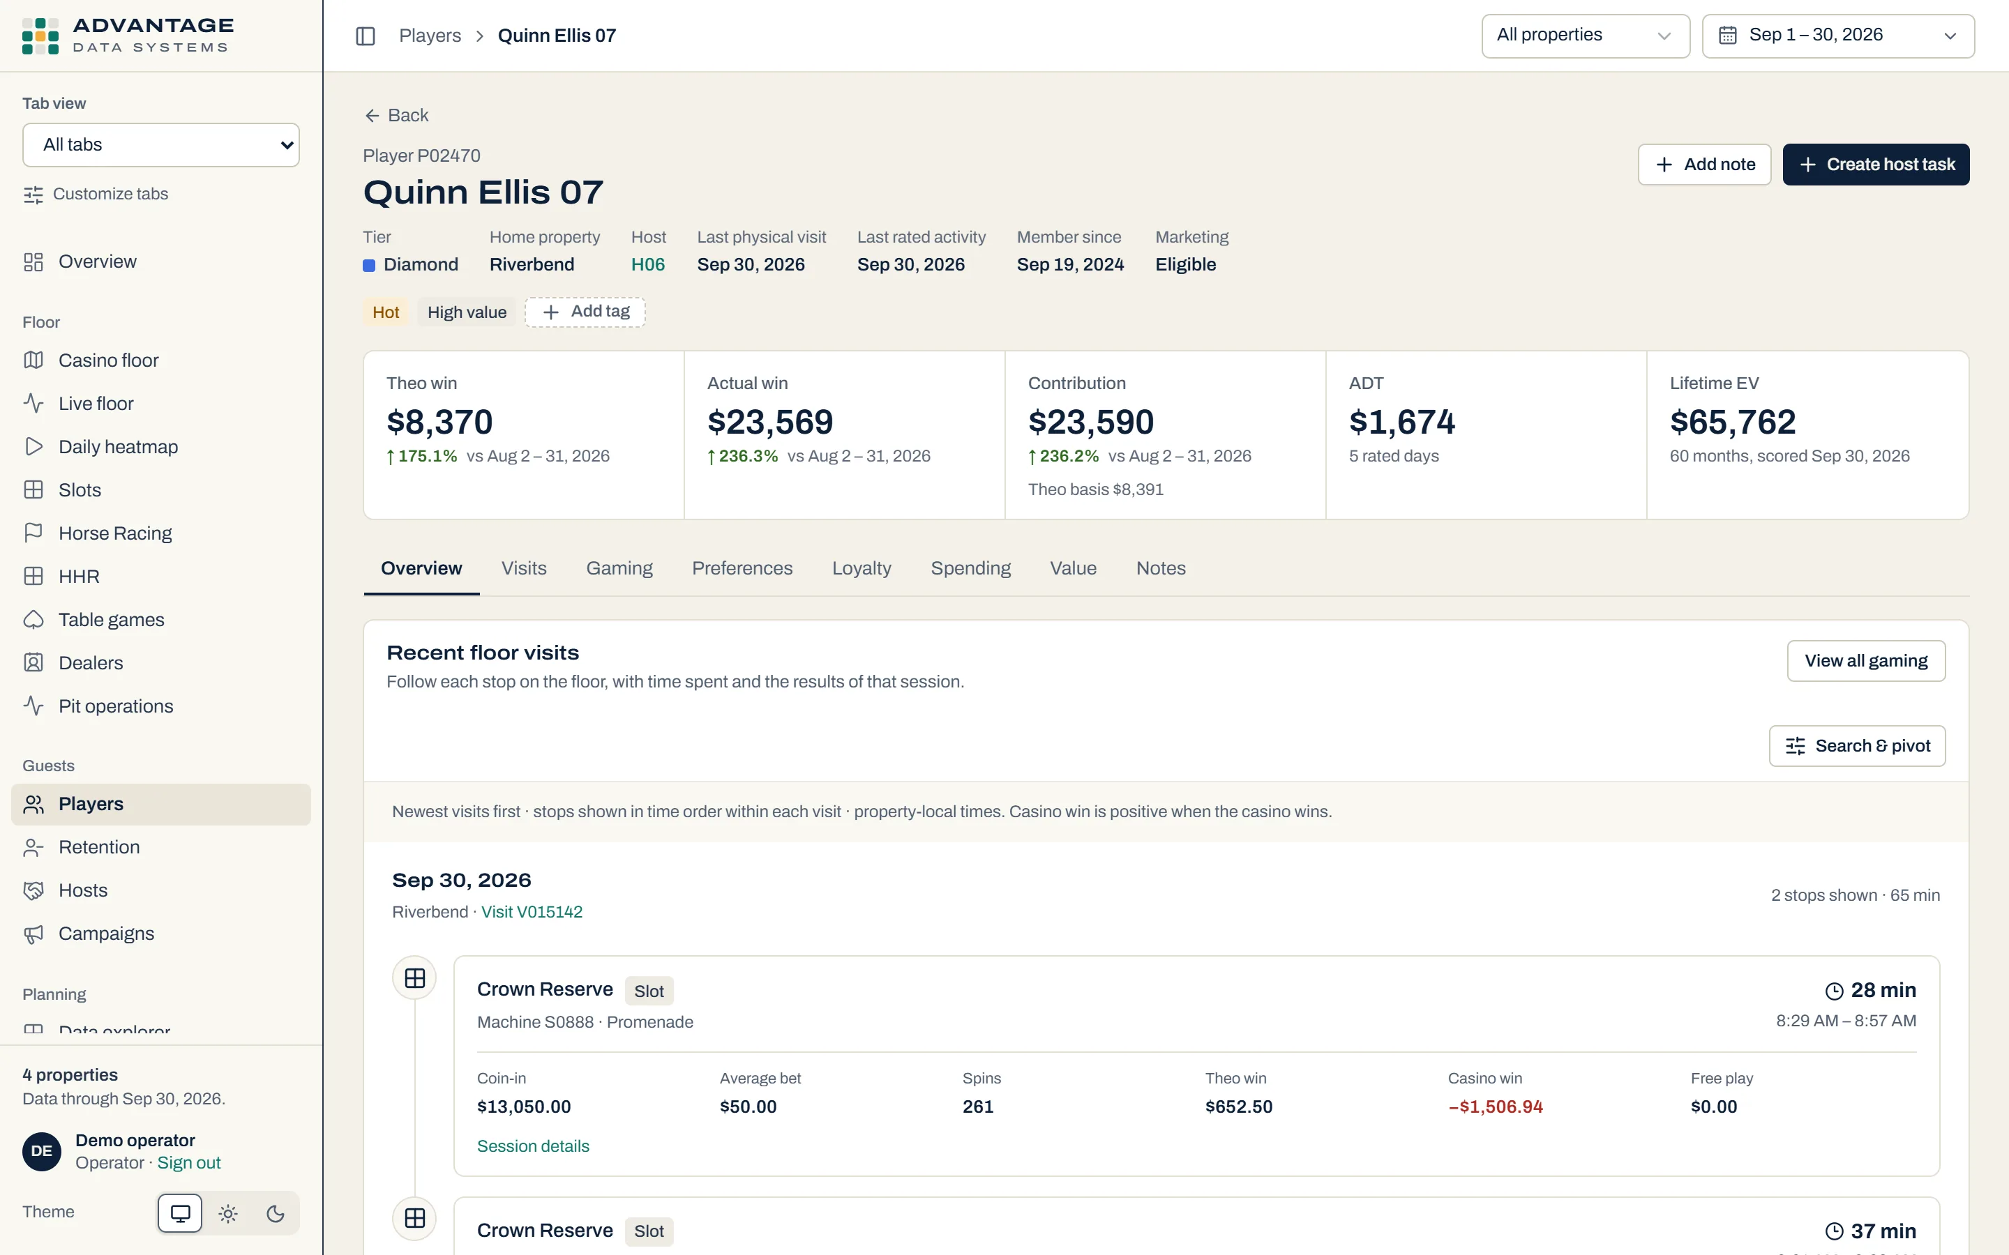This screenshot has width=2009, height=1255.
Task: Switch to the Preferences tab
Action: (742, 568)
